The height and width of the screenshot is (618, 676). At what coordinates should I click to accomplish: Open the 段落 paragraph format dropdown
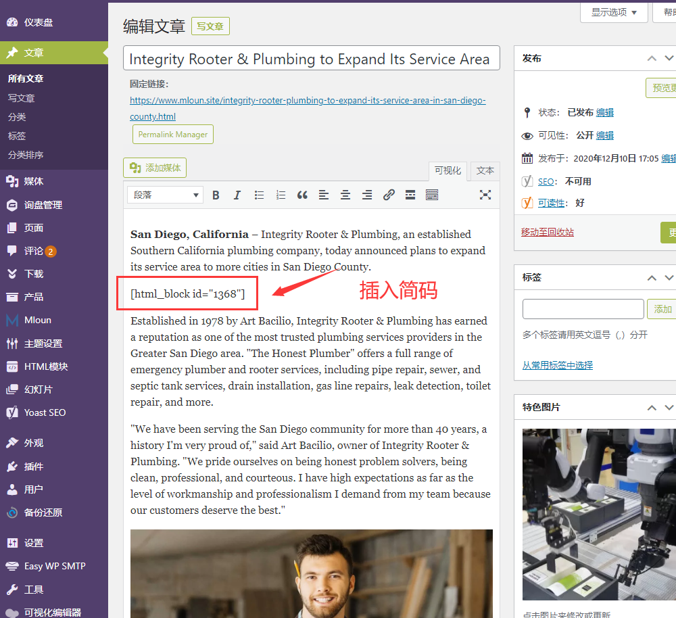166,195
